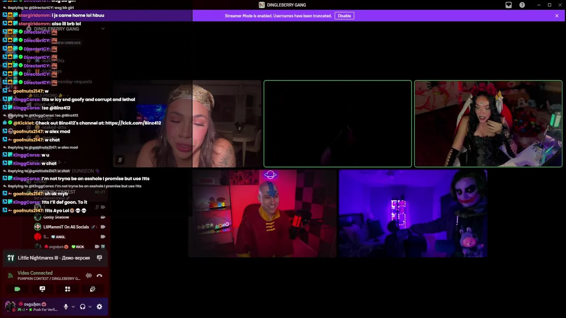Screen dimensions: 566x318
Task: Maximize the Discord window
Action: [x=549, y=5]
